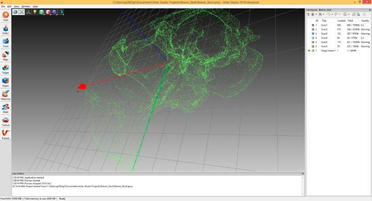The width and height of the screenshot is (372, 201).
Task: Open the Window menu
Action: point(26,7)
